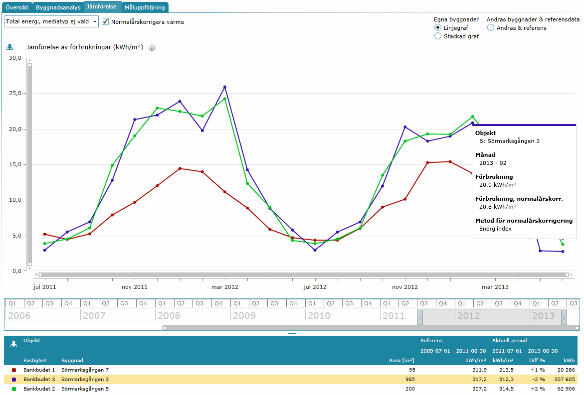Select year 2006 in the timeline
The width and height of the screenshot is (584, 395).
[x=19, y=316]
